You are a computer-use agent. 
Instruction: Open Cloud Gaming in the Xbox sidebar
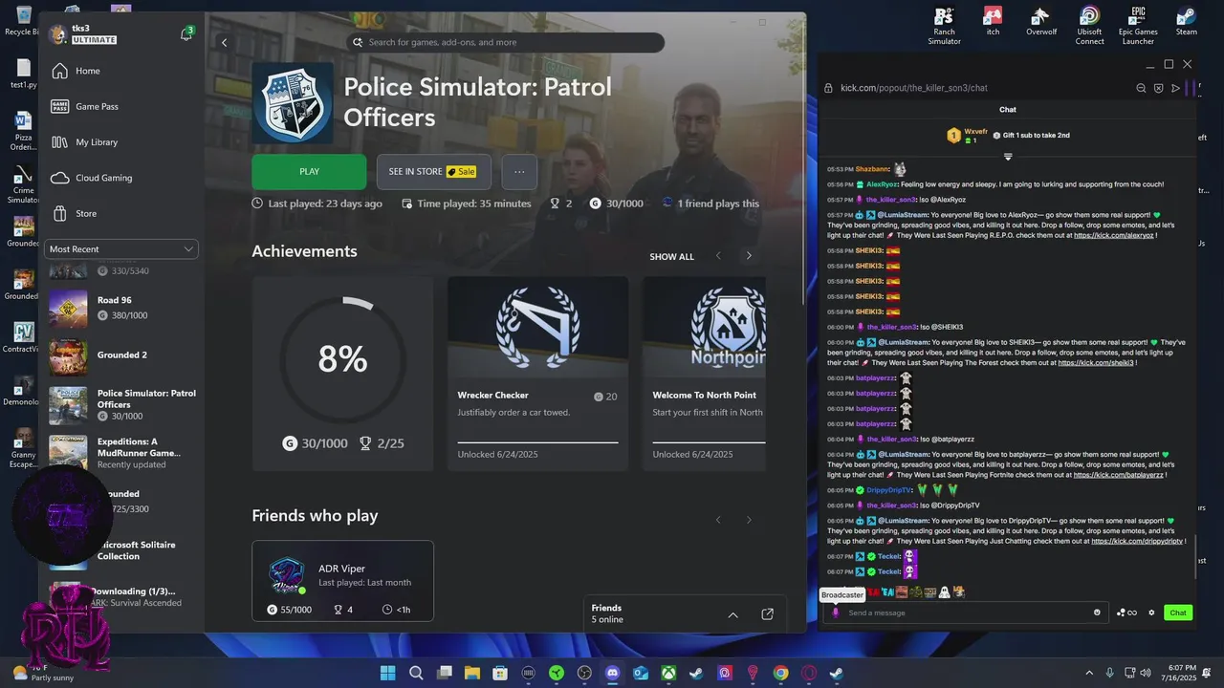(121, 178)
